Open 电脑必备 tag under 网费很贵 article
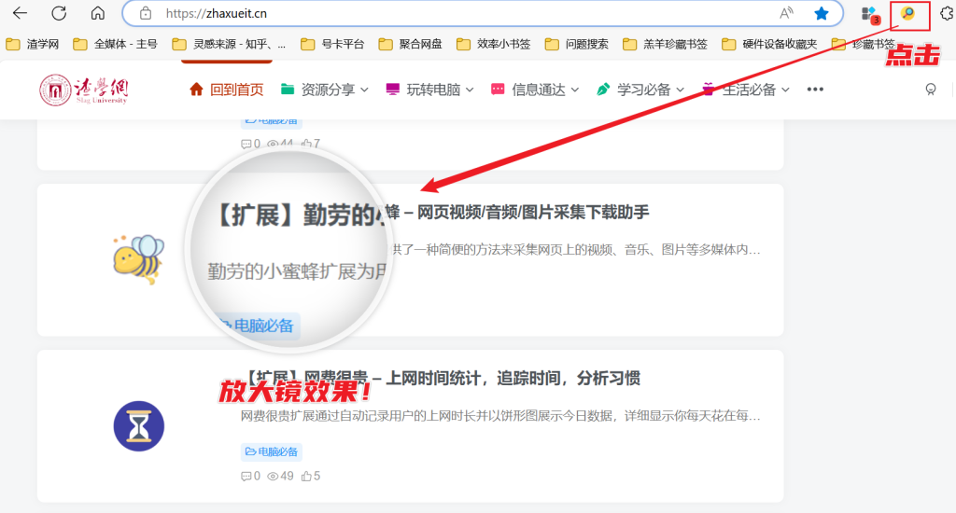Viewport: 956px width, 513px height. [x=272, y=451]
